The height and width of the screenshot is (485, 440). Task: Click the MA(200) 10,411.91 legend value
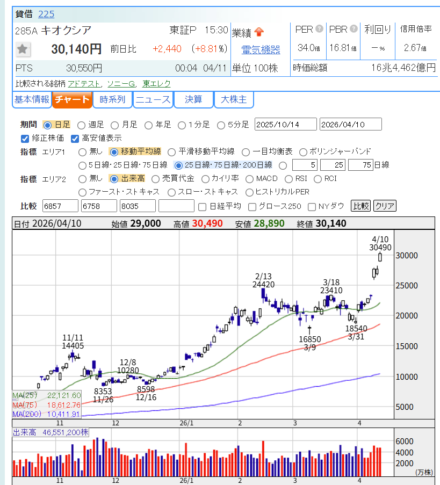[x=64, y=414]
